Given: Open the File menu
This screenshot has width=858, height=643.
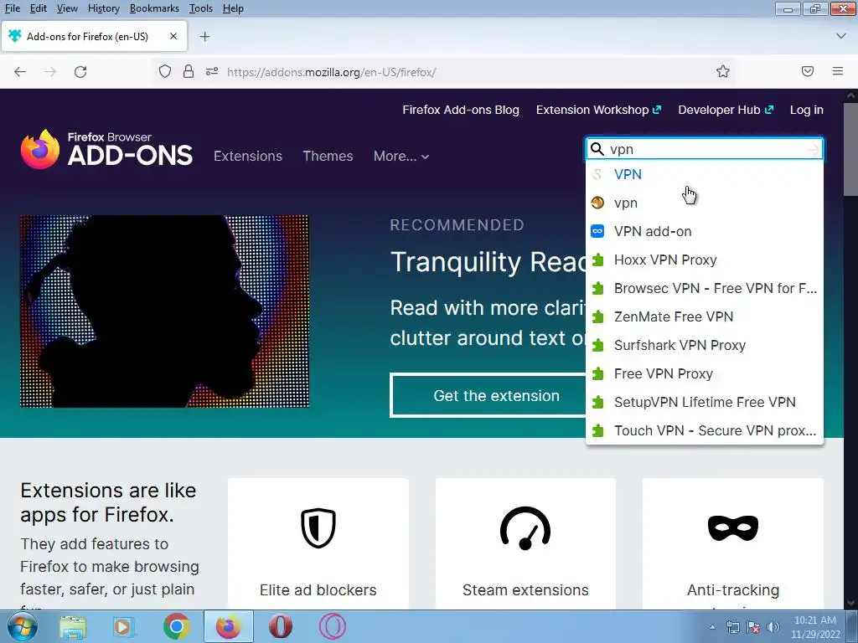Looking at the screenshot, I should pyautogui.click(x=12, y=8).
